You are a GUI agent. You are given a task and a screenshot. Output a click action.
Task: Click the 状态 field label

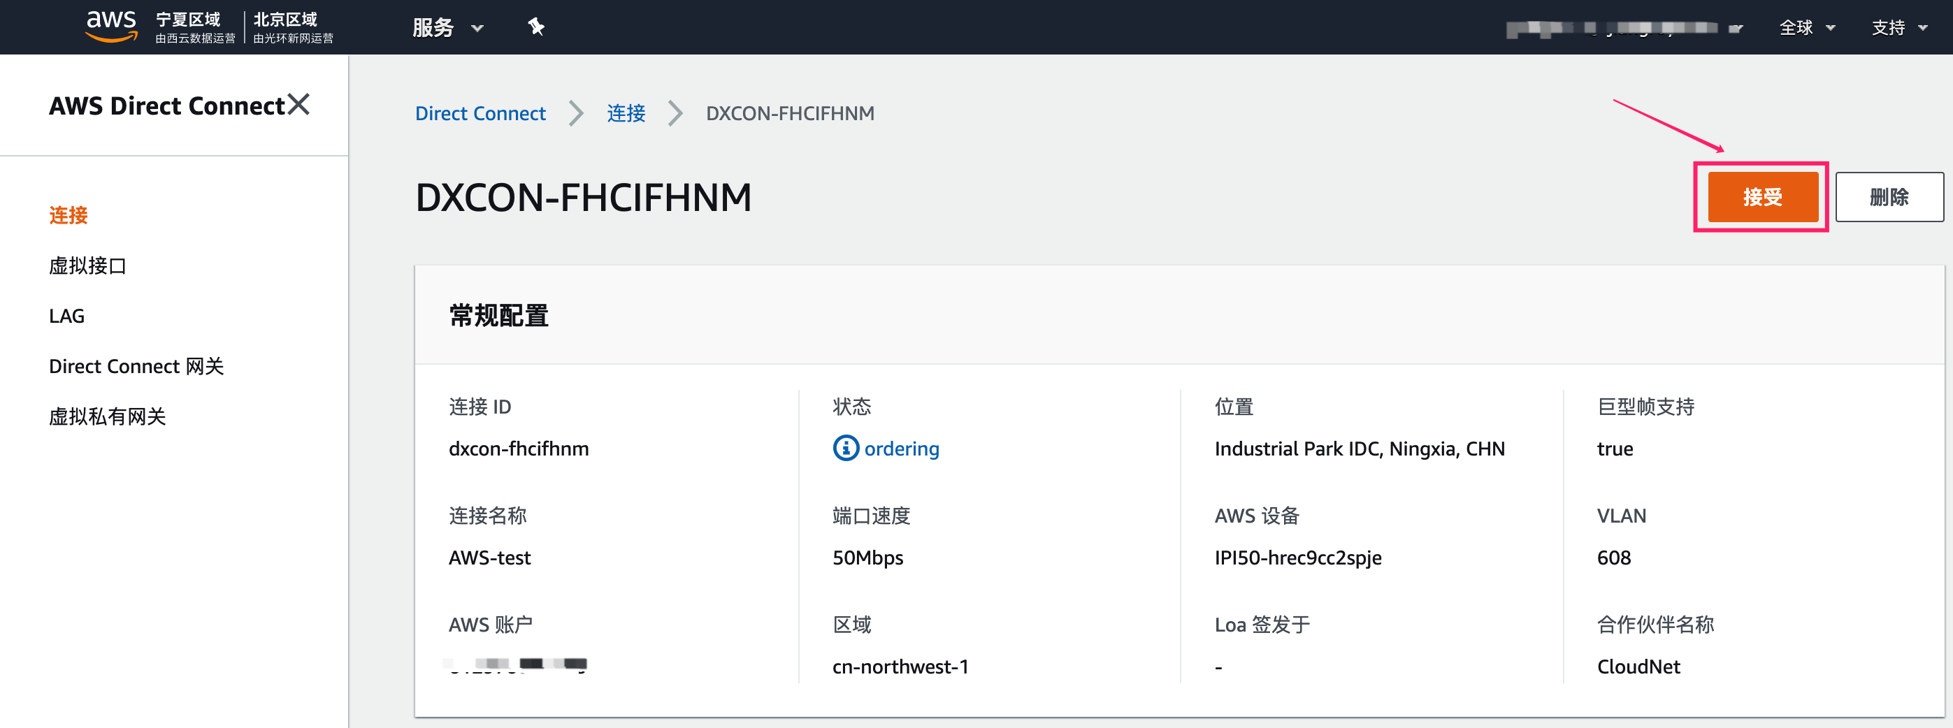tap(851, 407)
